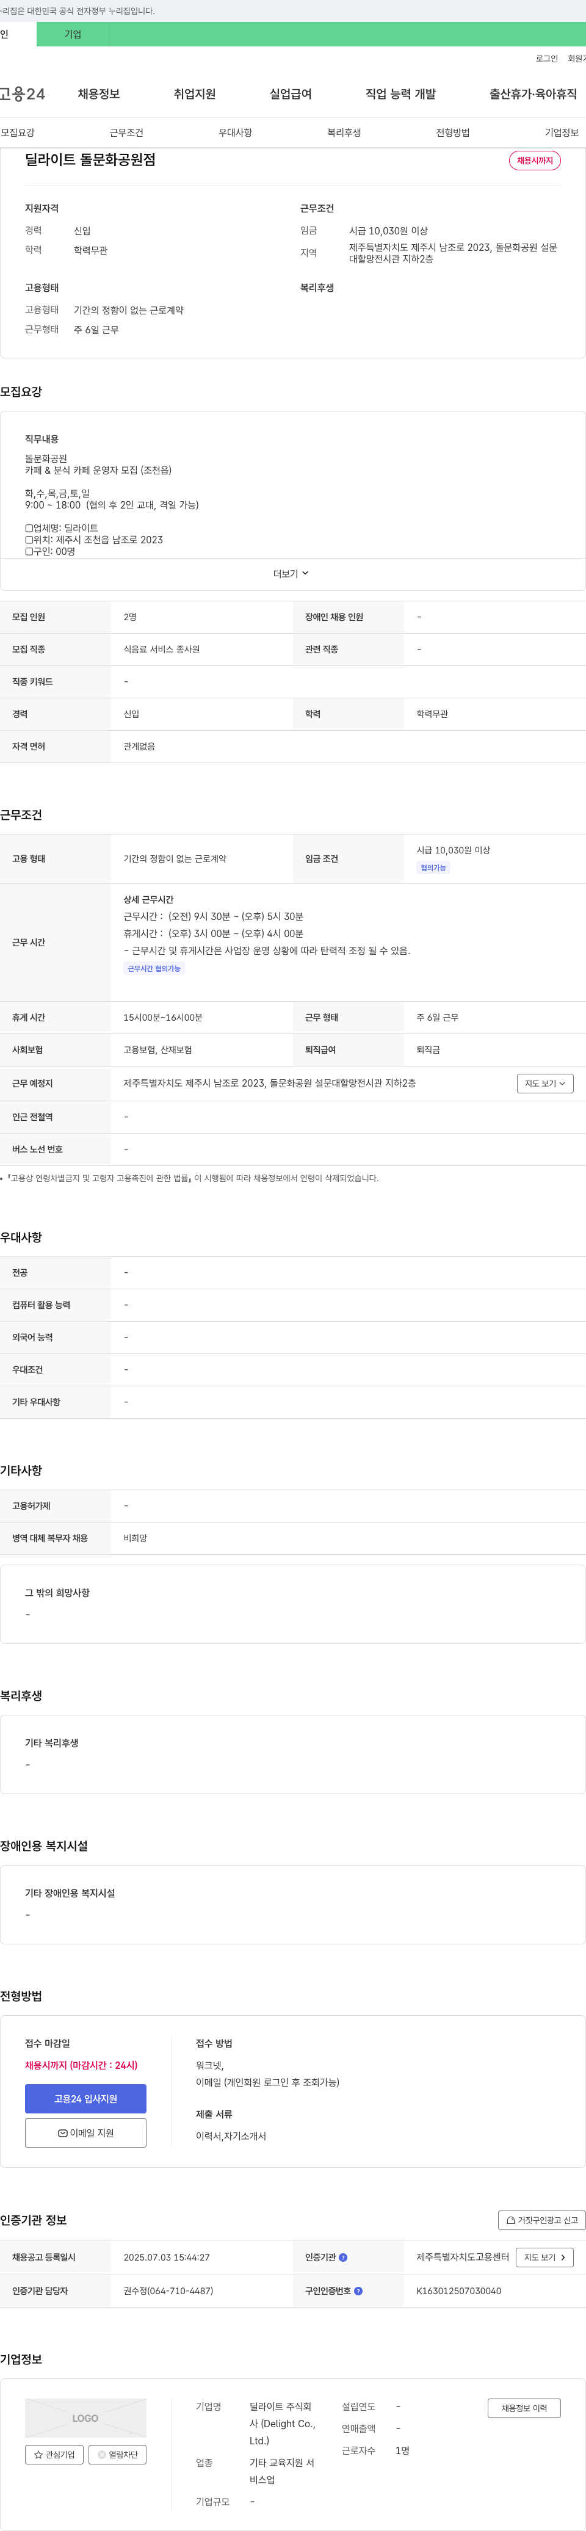
Task: Click the registration date 2025.07.03 15:44:27
Action: (x=166, y=2257)
